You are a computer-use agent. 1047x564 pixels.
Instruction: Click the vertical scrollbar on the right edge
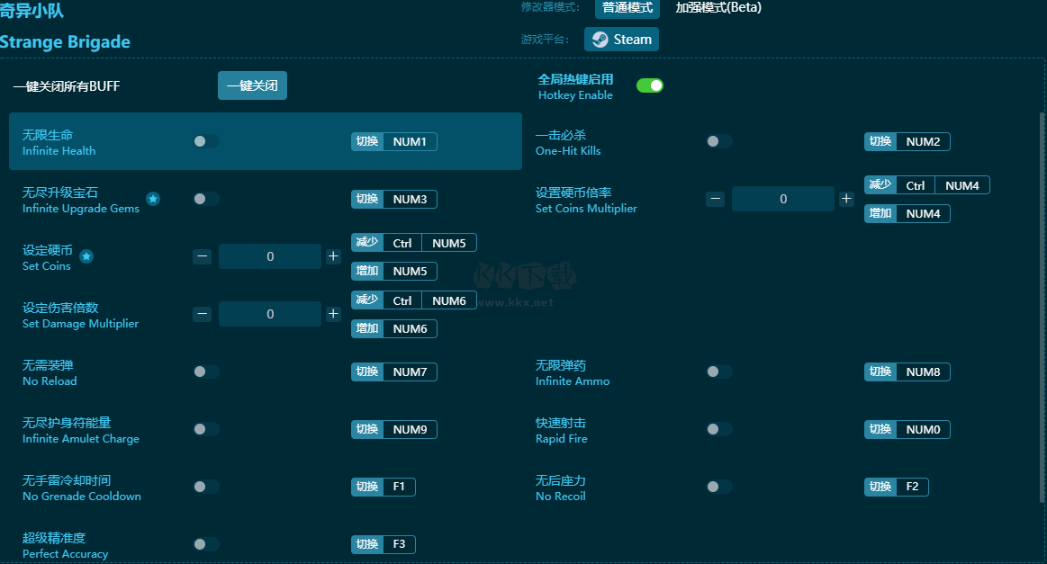1042,307
